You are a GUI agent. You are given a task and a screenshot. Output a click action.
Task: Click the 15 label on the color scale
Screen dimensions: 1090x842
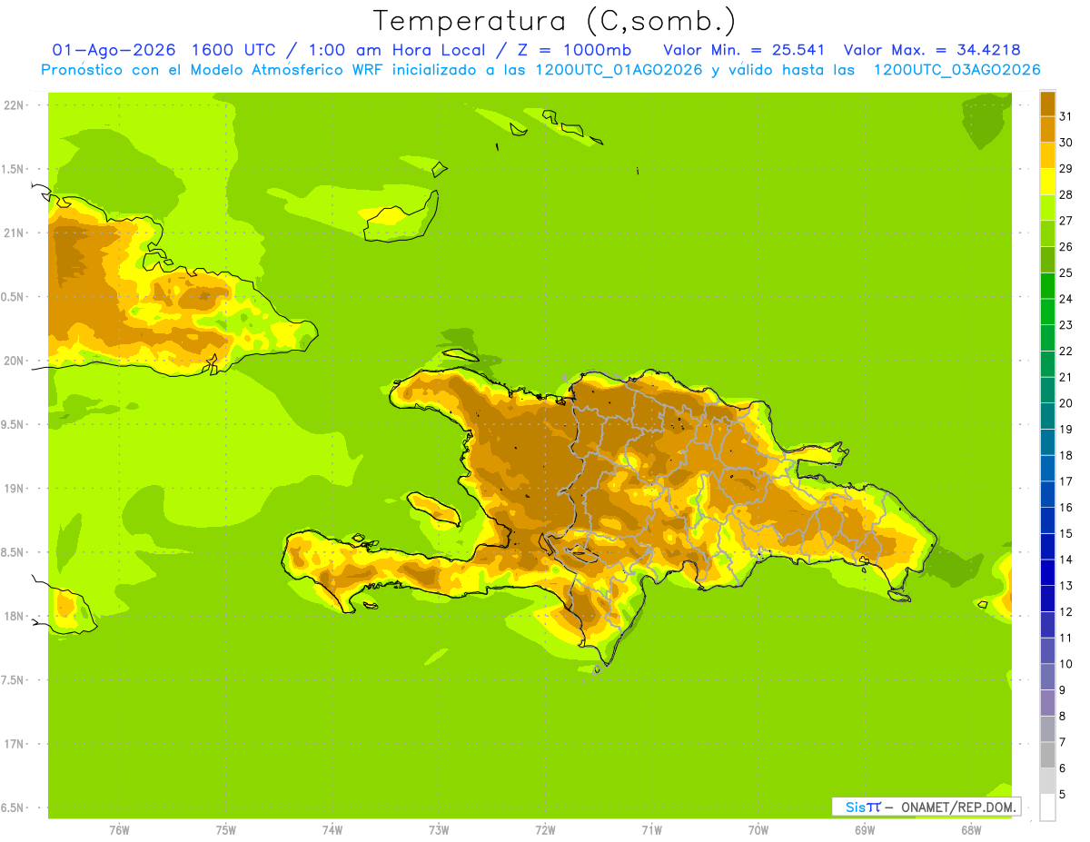click(x=1065, y=533)
